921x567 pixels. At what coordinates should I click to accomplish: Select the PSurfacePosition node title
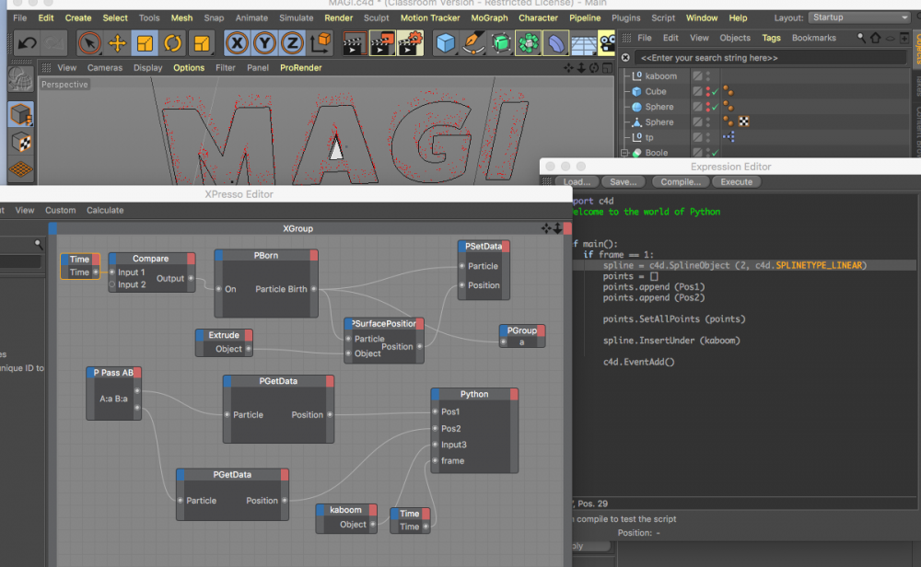point(384,323)
